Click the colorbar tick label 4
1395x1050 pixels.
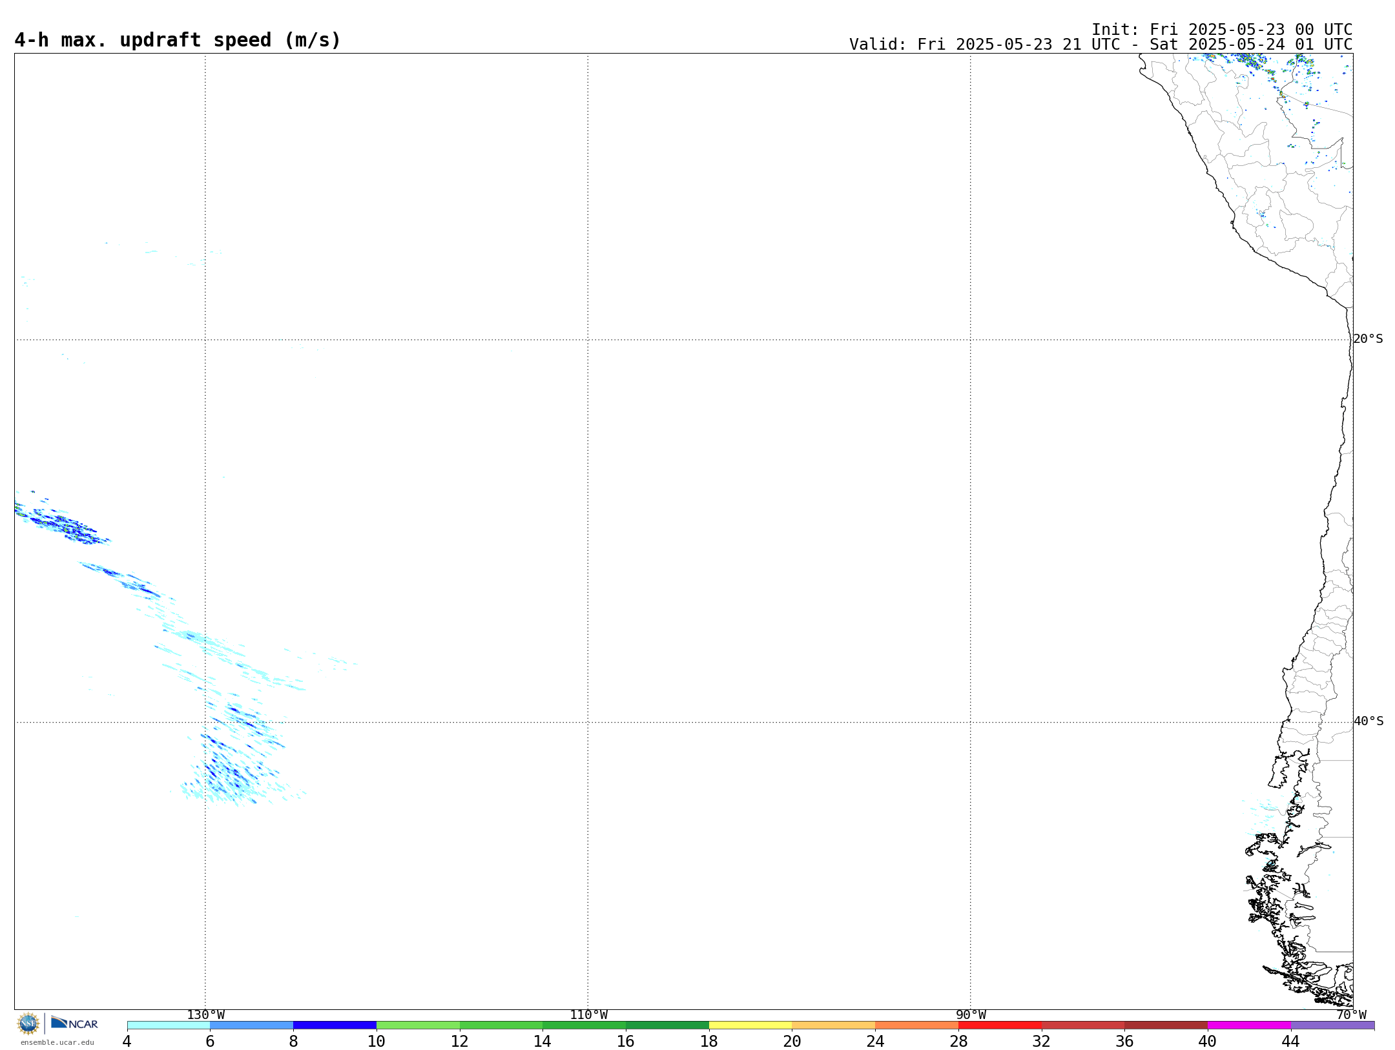(127, 1042)
